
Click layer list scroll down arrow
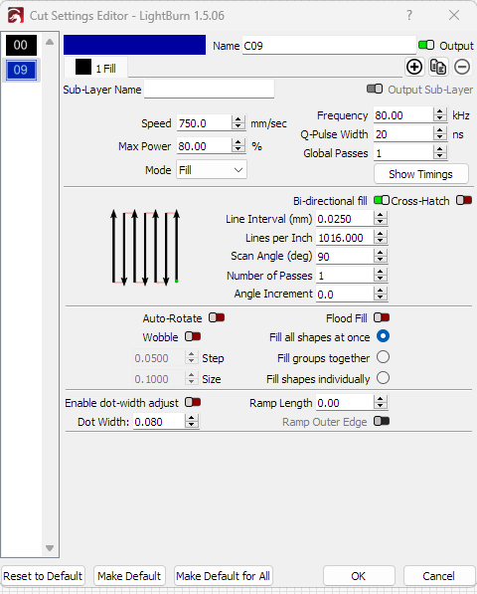pyautogui.click(x=50, y=548)
